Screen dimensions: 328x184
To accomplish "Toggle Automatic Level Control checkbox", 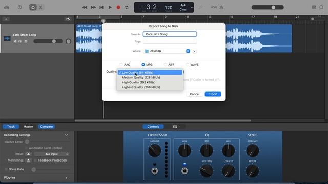I will (x=26, y=148).
